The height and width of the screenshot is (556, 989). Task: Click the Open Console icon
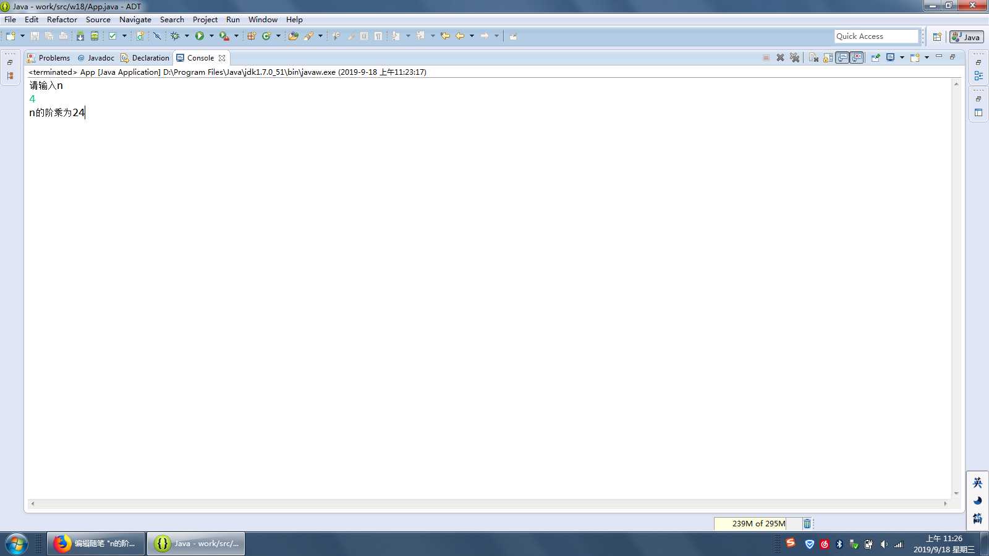915,57
